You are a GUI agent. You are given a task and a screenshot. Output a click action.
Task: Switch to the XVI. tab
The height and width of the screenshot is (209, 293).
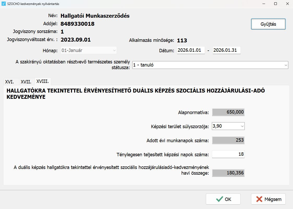(x=10, y=82)
